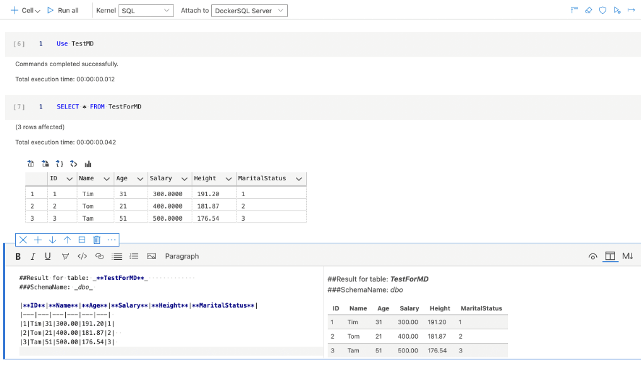Viewport: 641px width, 372px height.
Task: Click the shield Trusted notebook icon
Action: (x=603, y=11)
